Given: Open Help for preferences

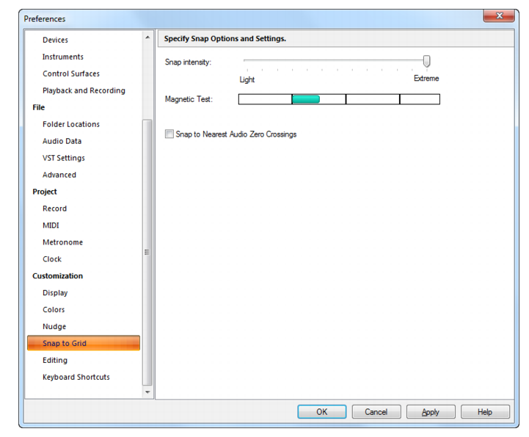Looking at the screenshot, I should [485, 412].
